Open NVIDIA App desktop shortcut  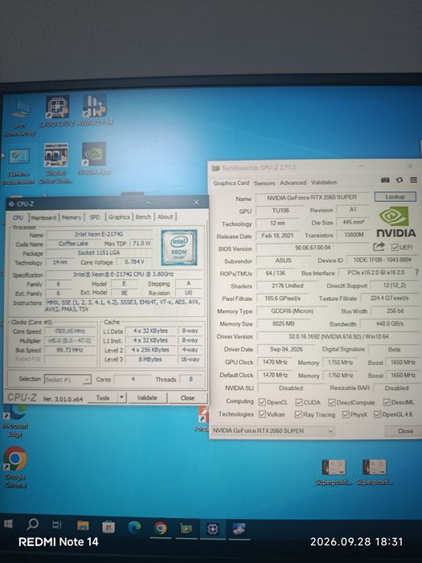pyautogui.click(x=94, y=158)
